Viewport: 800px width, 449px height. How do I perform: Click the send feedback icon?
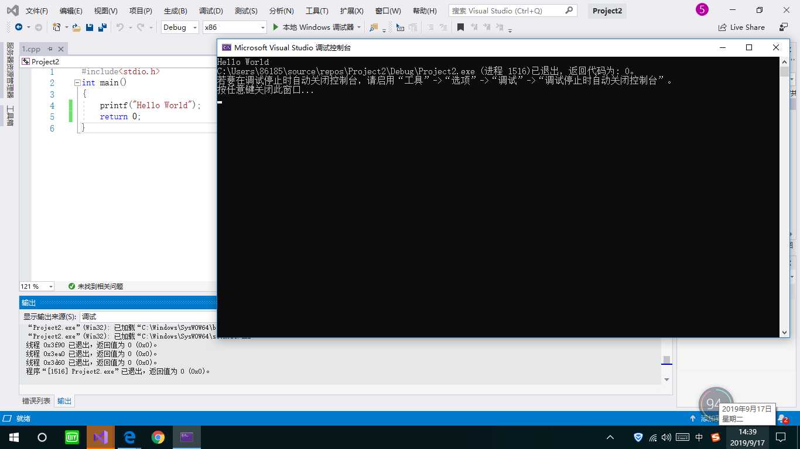click(784, 27)
